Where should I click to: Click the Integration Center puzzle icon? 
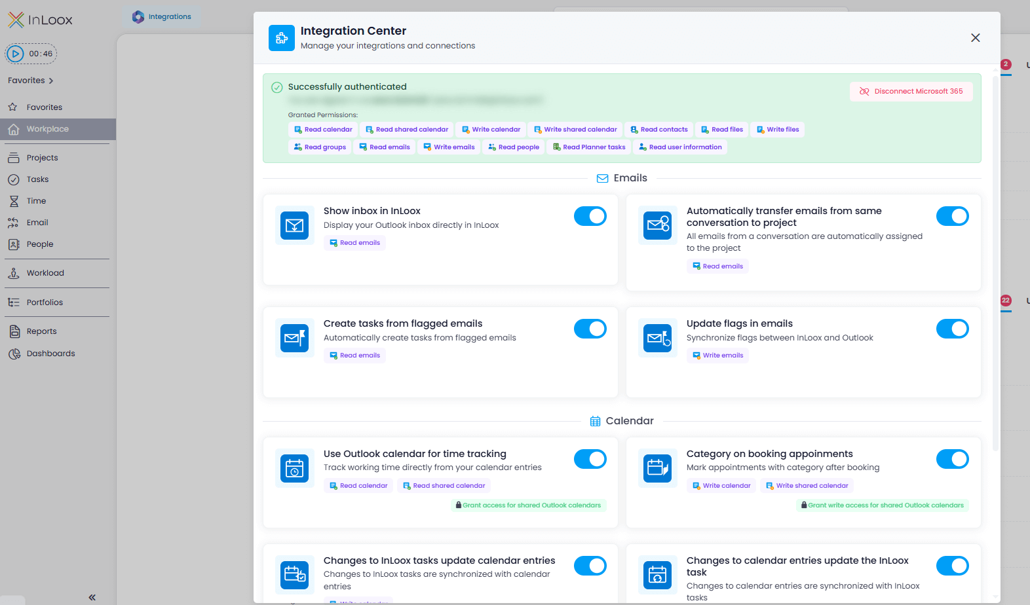tap(282, 38)
